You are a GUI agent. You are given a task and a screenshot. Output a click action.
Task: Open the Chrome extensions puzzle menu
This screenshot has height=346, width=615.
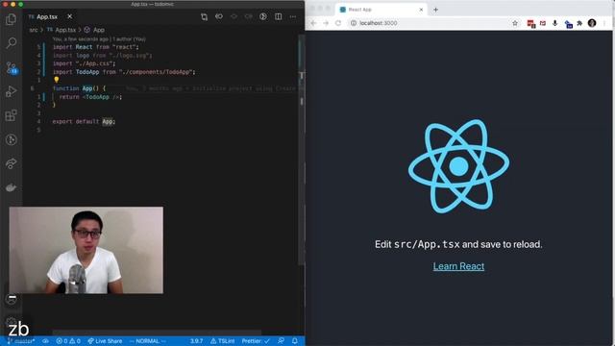[x=579, y=23]
